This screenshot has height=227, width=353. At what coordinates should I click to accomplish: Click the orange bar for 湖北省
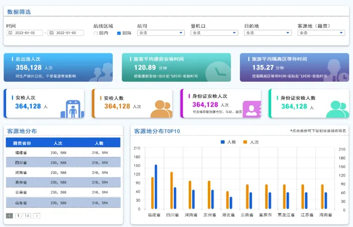[x=227, y=200]
